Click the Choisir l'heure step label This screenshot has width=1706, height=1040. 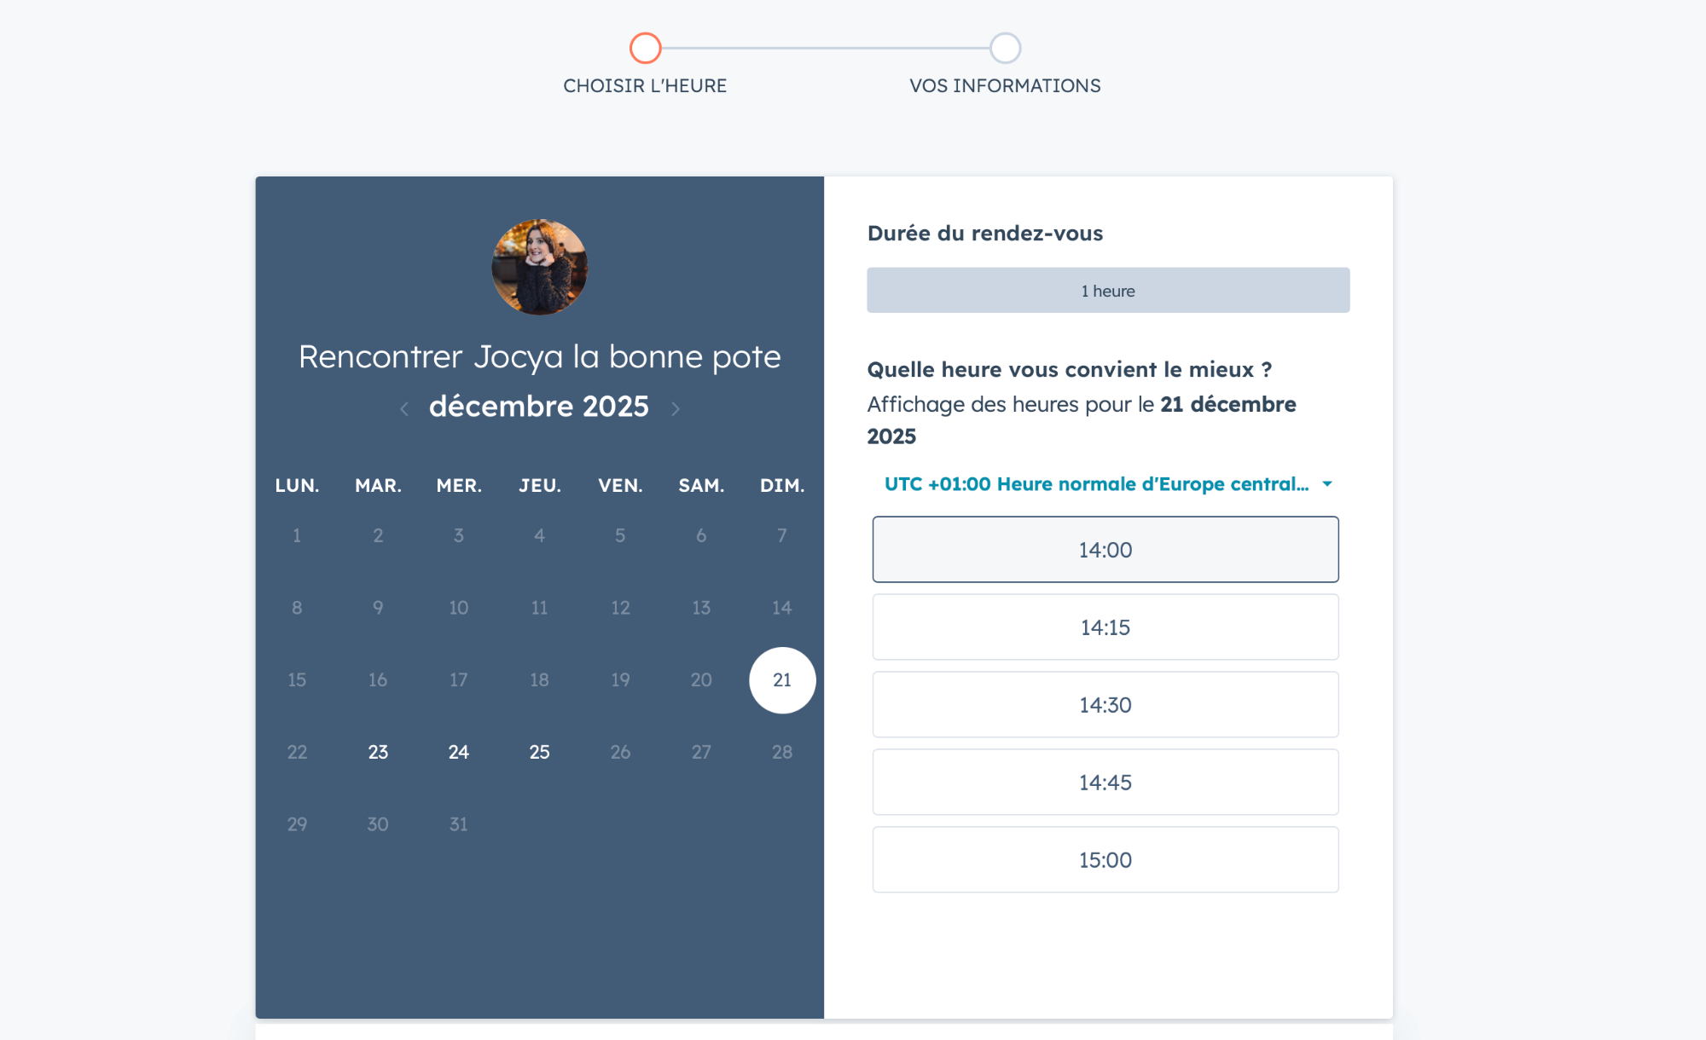click(x=645, y=86)
